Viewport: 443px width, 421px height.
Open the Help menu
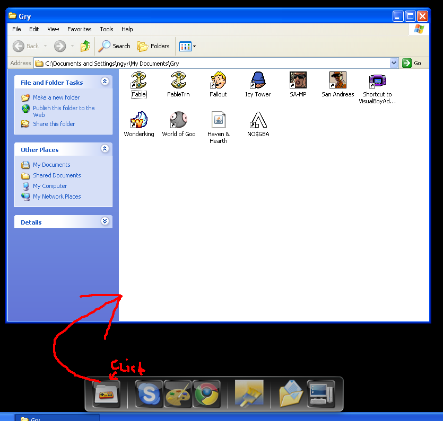click(127, 29)
